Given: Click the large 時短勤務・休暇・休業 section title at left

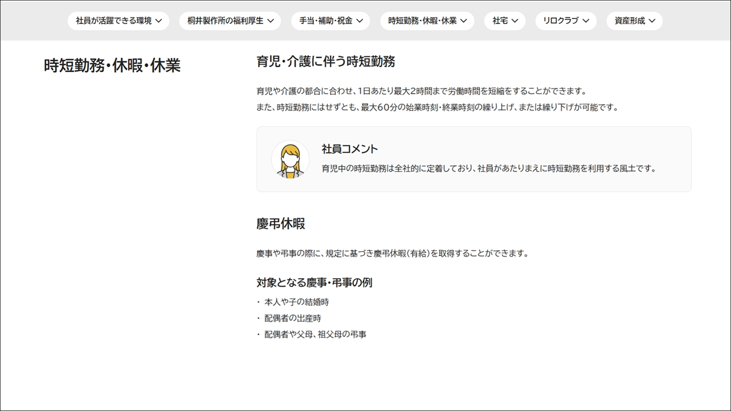Looking at the screenshot, I should point(112,66).
